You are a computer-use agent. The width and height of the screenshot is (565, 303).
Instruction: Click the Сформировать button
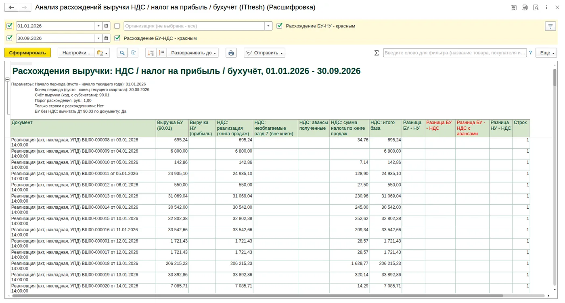27,53
